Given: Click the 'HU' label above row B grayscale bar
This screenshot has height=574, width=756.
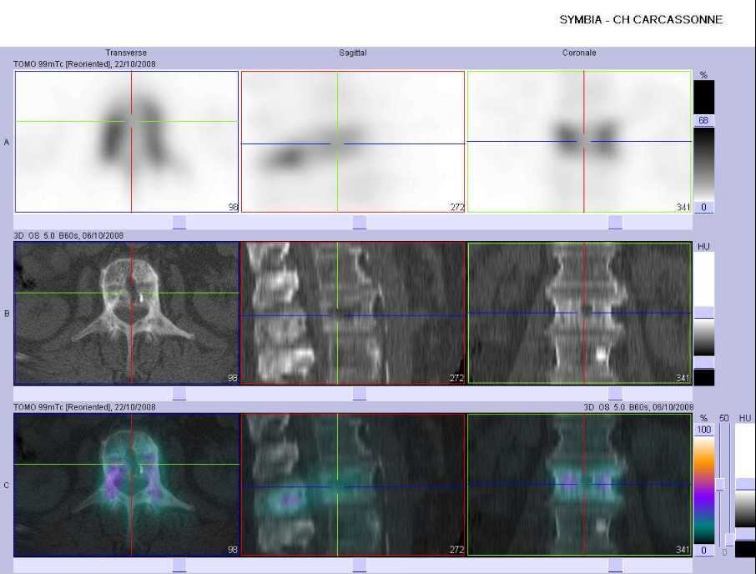Looking at the screenshot, I should pyautogui.click(x=703, y=246).
